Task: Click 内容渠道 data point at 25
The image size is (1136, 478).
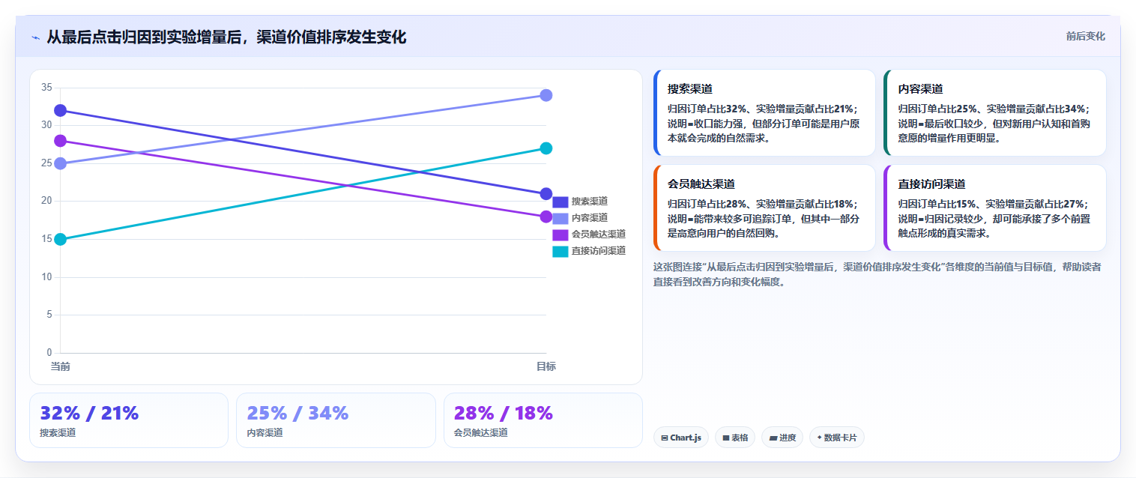Action: (61, 163)
